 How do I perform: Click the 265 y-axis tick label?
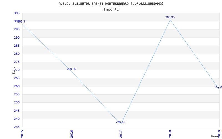17,78
